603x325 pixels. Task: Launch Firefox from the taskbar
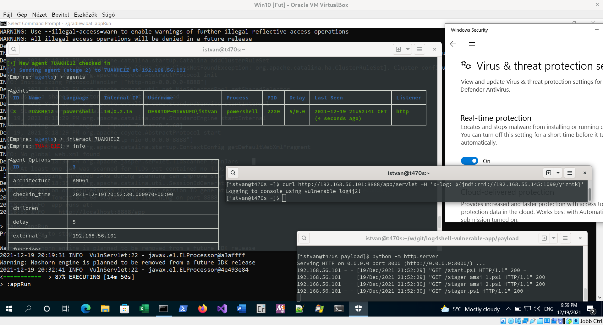[x=202, y=309]
